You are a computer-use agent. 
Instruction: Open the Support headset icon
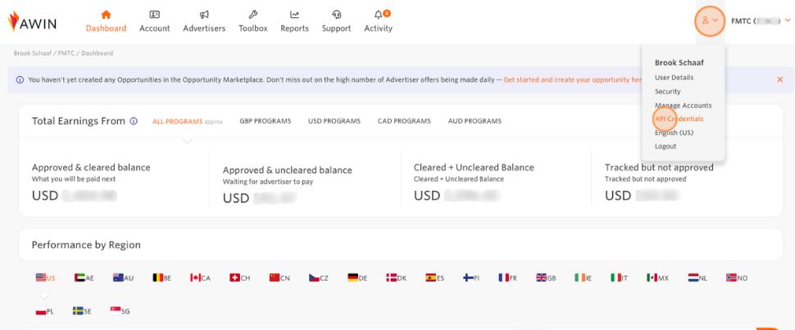click(336, 15)
